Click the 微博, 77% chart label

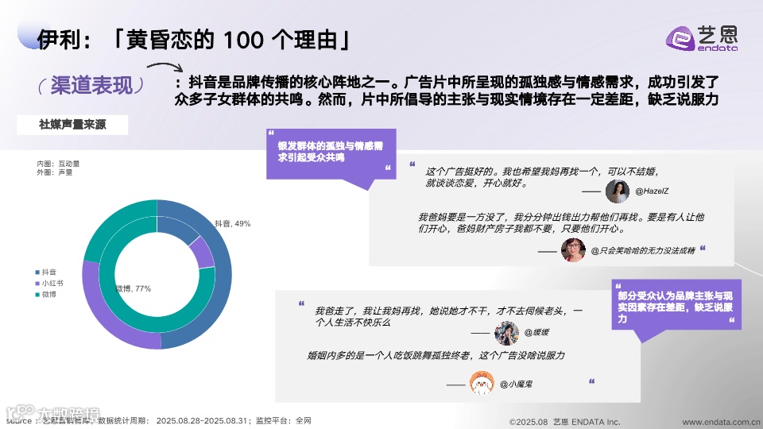point(134,288)
